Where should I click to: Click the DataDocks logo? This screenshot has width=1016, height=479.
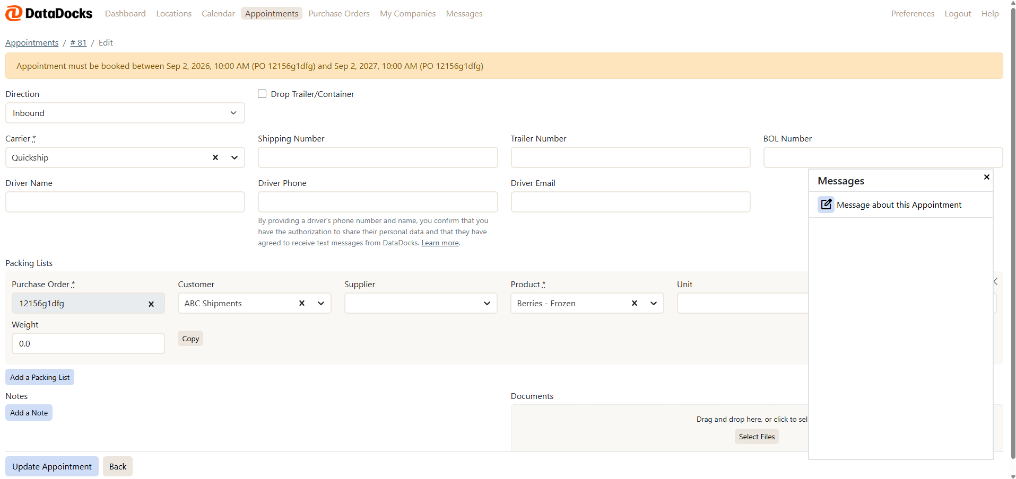(x=49, y=13)
